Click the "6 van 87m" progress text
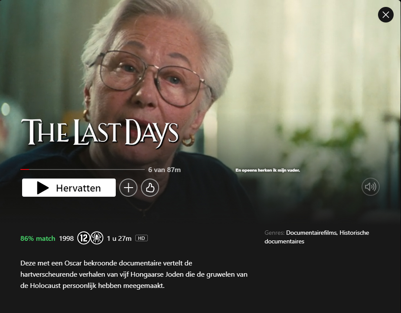401x313 pixels. click(x=164, y=169)
